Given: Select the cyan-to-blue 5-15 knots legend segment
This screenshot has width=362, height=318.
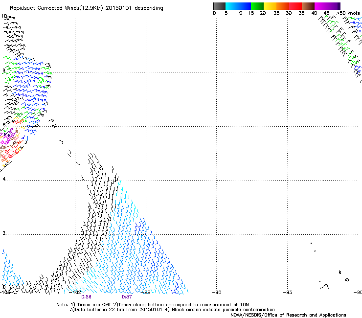Looking at the screenshot, I should point(238,6).
